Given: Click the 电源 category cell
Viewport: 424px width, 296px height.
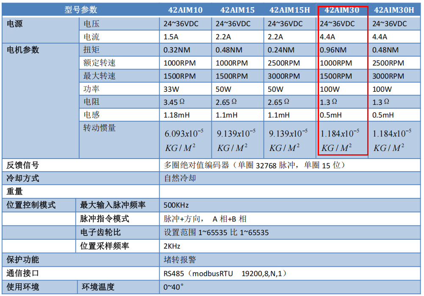Looking at the screenshot, I should [x=14, y=24].
